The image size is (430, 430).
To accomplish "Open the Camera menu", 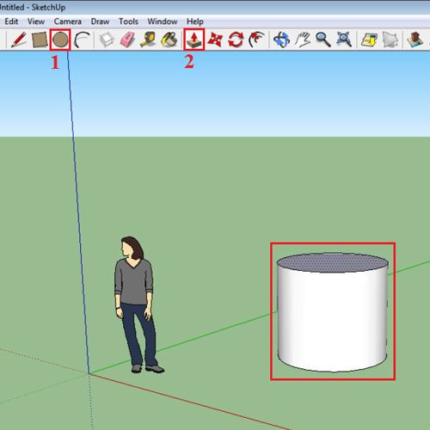I will click(x=68, y=21).
